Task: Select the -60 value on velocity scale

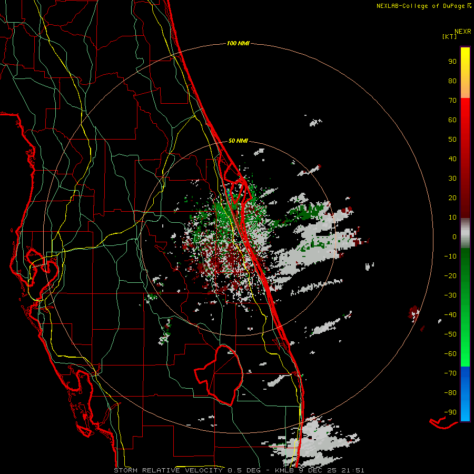Action: pos(450,354)
